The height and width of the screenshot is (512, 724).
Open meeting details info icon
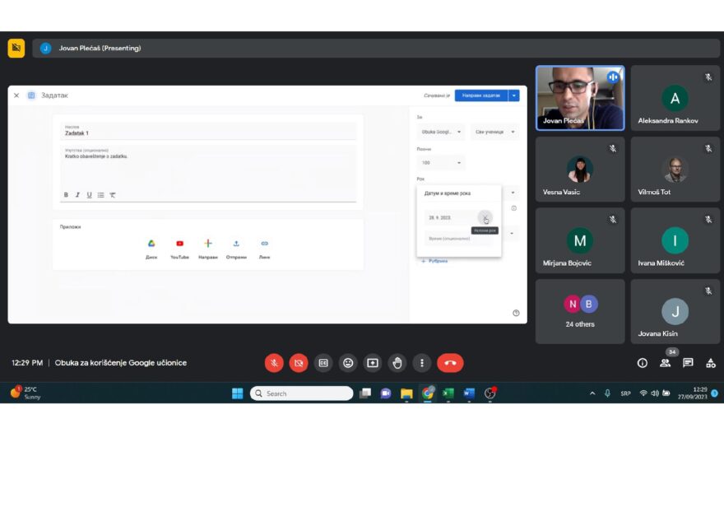point(643,363)
